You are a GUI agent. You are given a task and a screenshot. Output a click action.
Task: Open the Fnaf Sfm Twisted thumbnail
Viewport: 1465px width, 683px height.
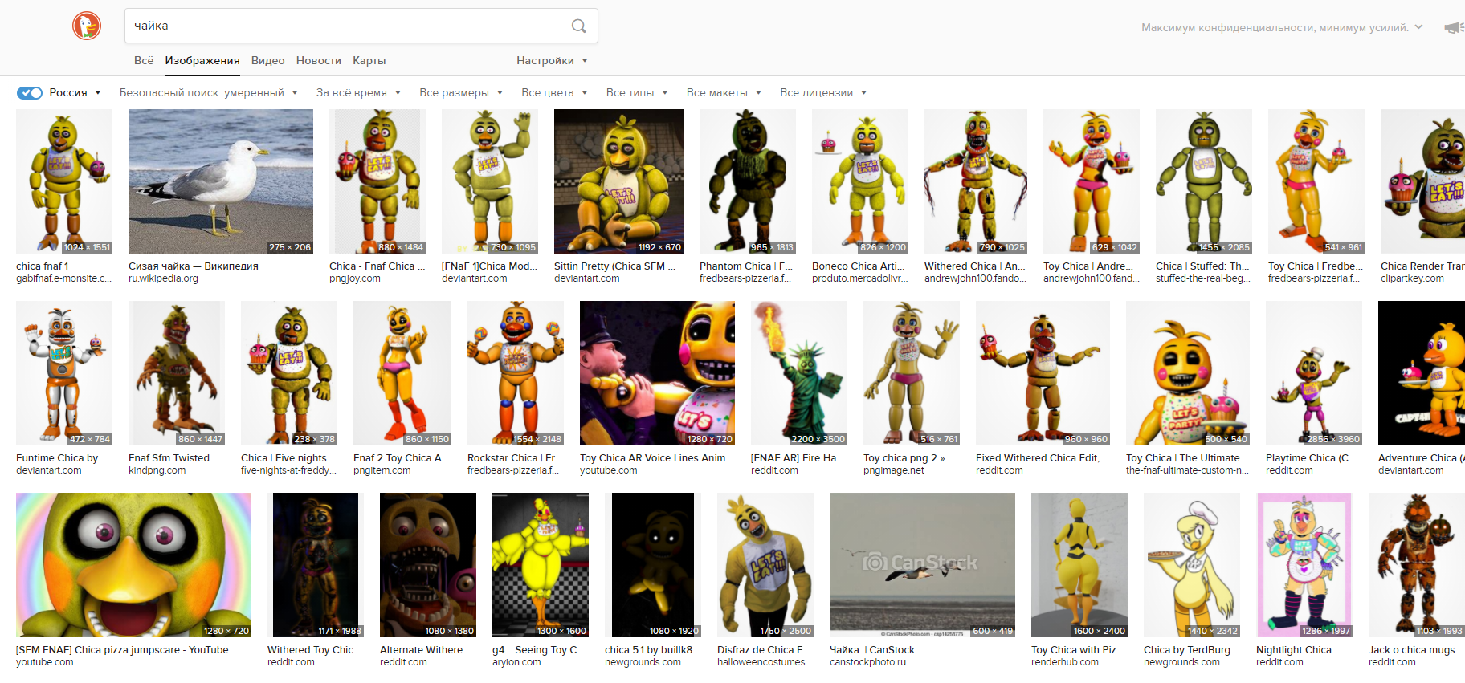(x=177, y=373)
